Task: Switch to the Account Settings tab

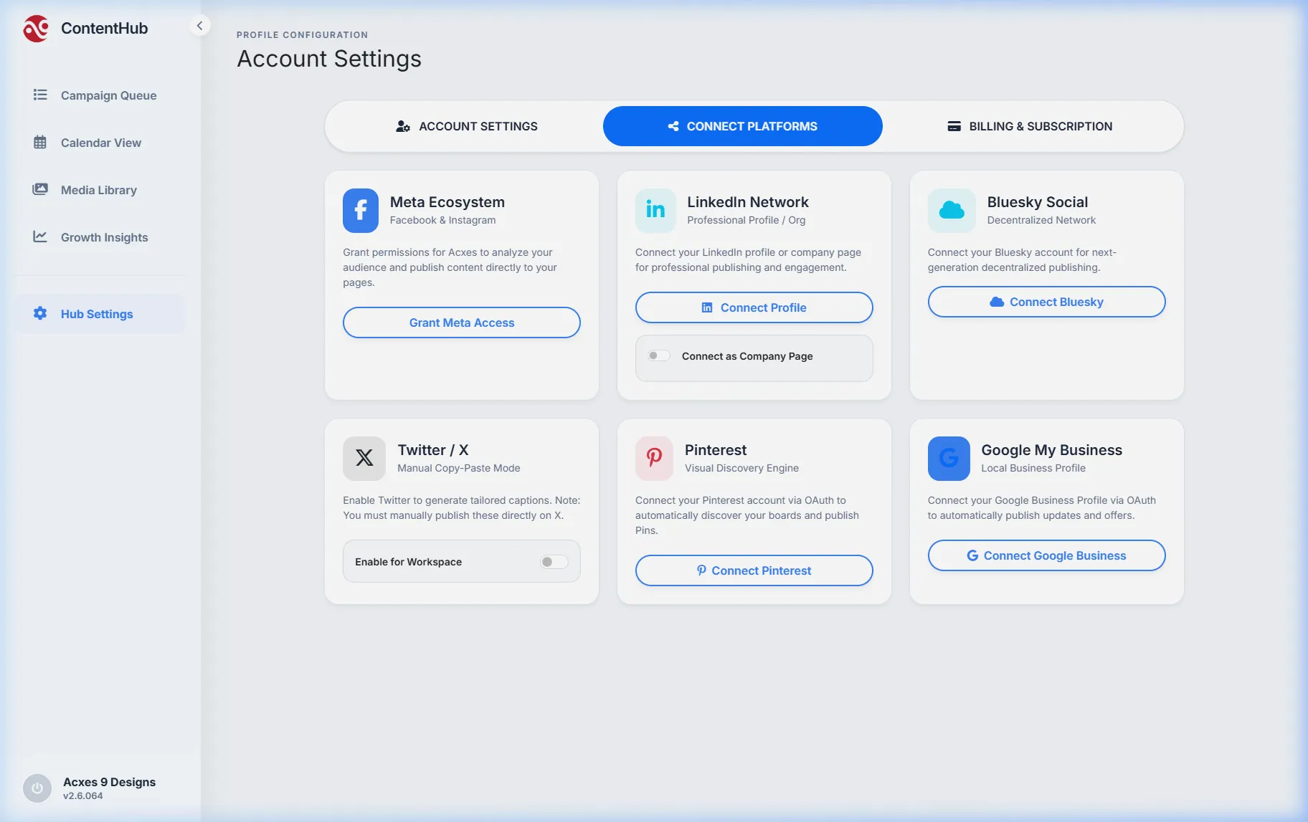Action: click(x=466, y=126)
